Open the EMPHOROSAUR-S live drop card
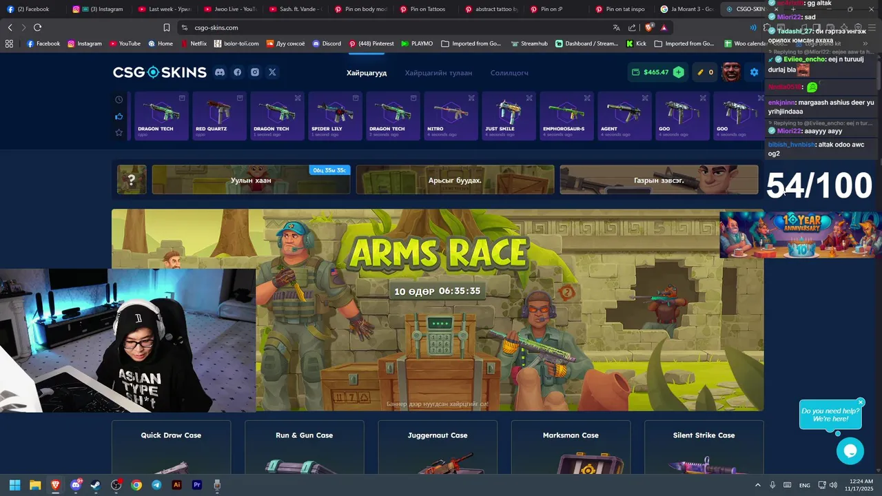This screenshot has width=882, height=496. click(566, 116)
